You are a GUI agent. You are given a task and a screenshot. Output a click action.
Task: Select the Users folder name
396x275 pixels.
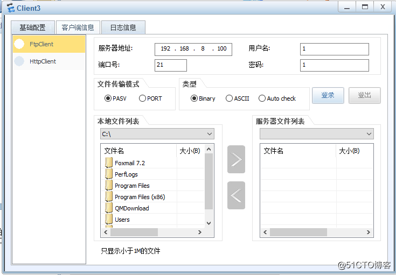(122, 220)
